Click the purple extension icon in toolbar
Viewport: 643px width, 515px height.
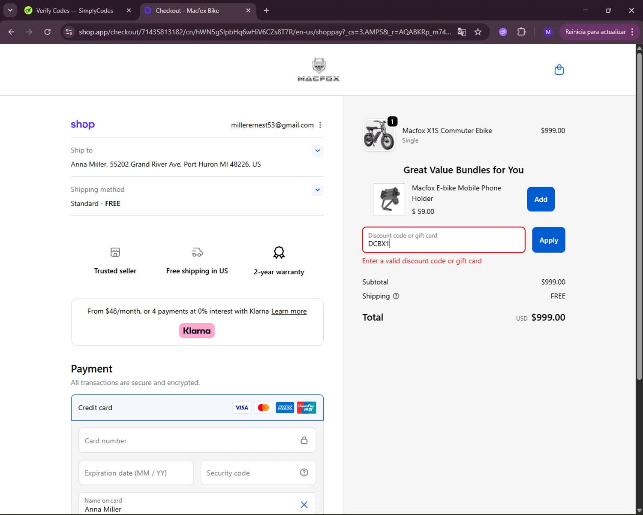click(x=503, y=32)
